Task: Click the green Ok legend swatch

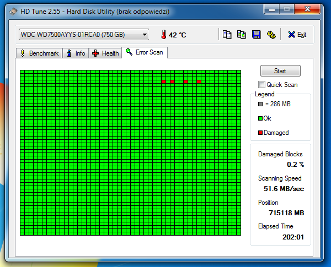Action: pos(260,118)
